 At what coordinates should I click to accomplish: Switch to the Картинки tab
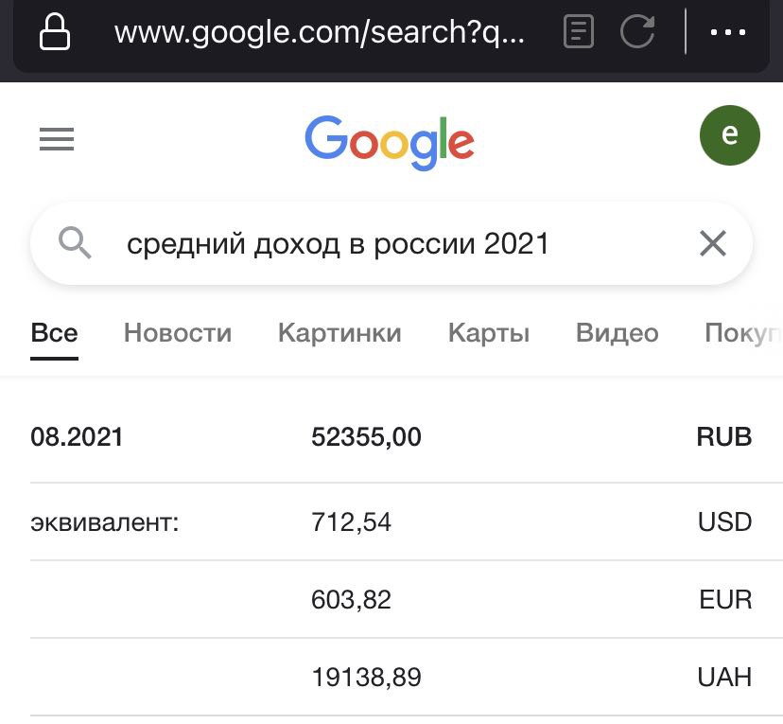(339, 333)
